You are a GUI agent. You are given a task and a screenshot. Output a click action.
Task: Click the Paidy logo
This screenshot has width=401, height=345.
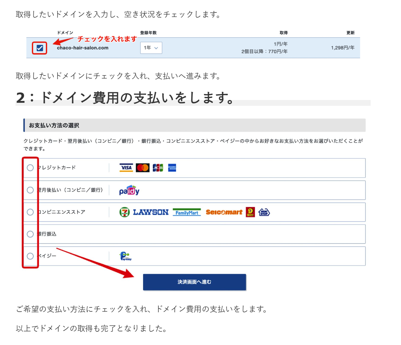click(x=129, y=190)
